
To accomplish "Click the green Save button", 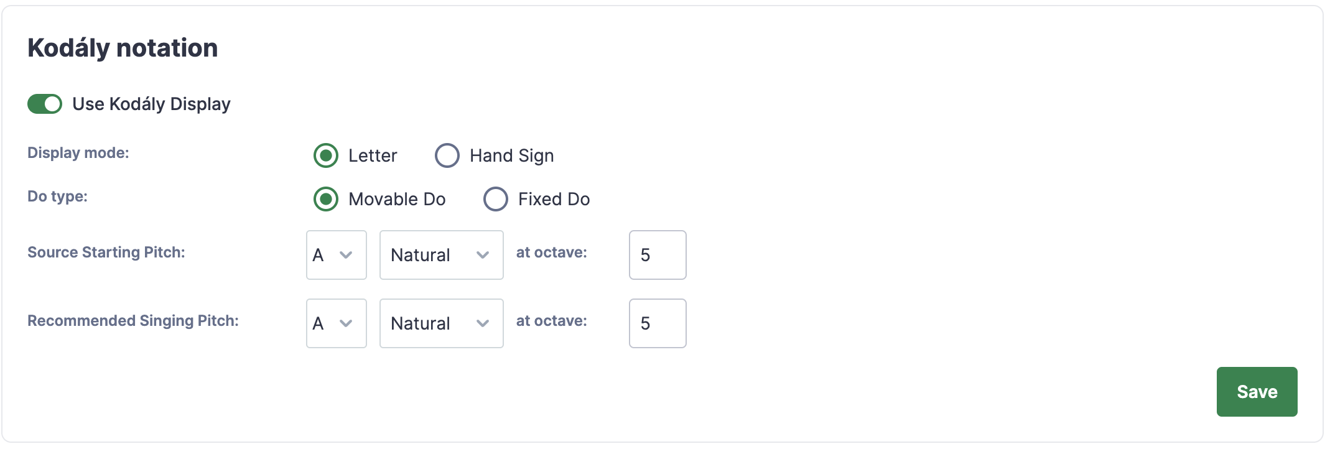I will (1257, 392).
